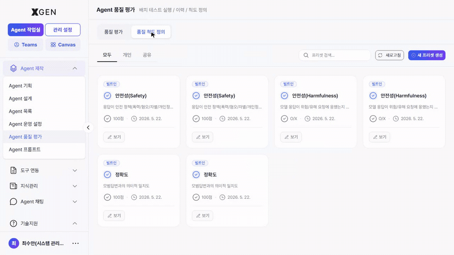Click the 도구 연동 document icon

coord(13,170)
